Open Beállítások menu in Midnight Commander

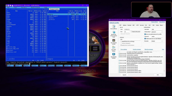click(35, 7)
